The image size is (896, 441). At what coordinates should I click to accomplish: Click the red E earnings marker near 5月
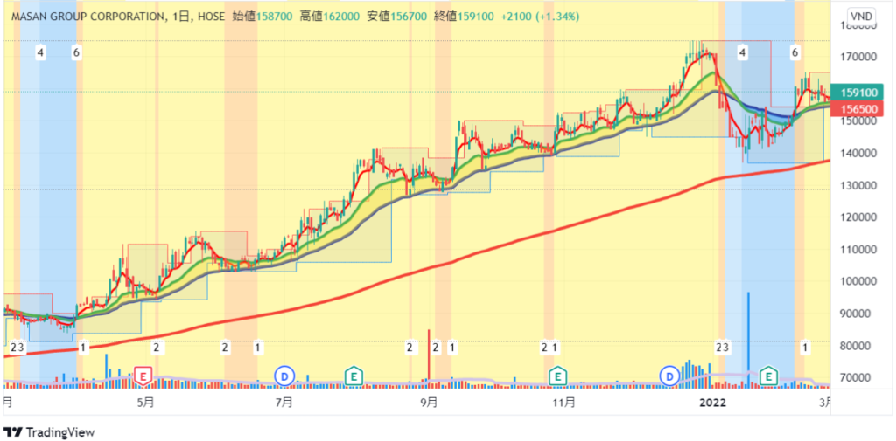pyautogui.click(x=143, y=376)
